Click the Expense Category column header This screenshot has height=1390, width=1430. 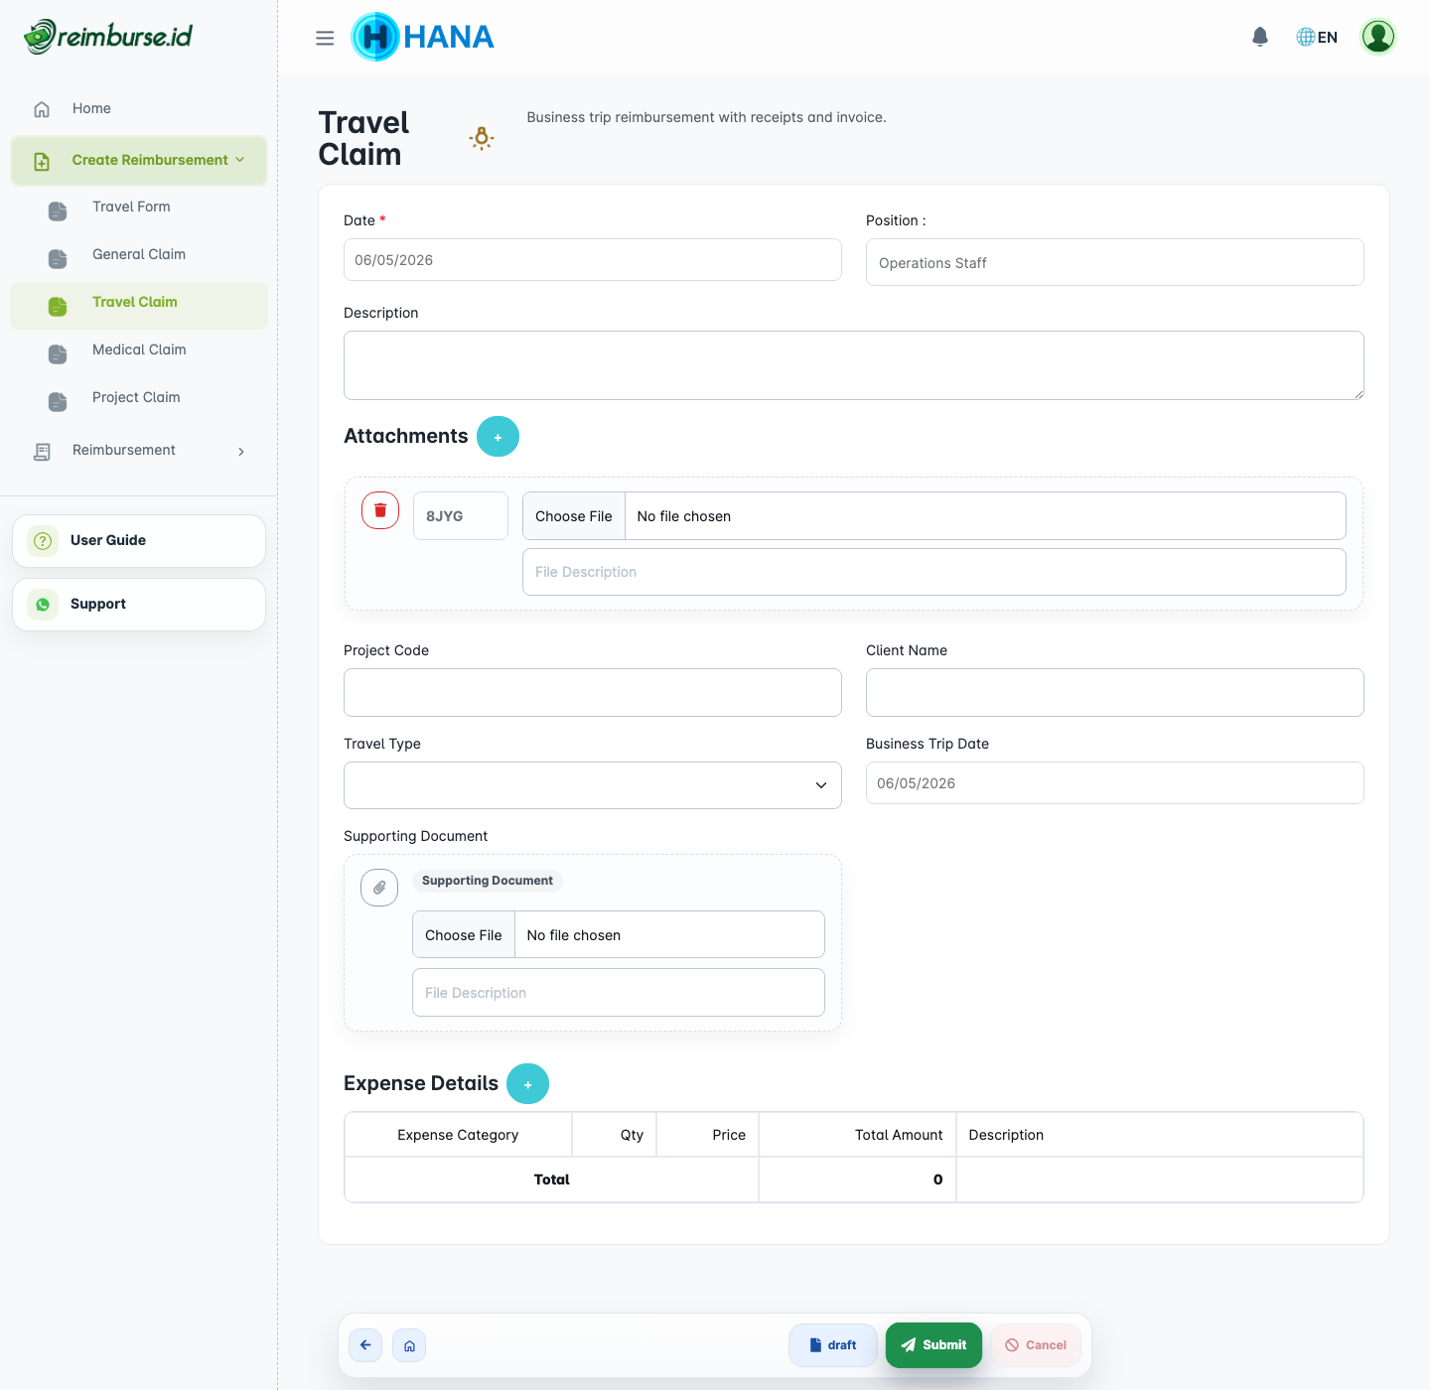pyautogui.click(x=458, y=1135)
